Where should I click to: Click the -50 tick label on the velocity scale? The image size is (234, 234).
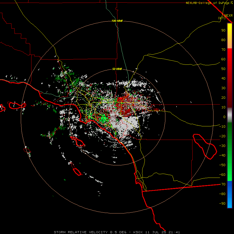[x=222, y=165]
